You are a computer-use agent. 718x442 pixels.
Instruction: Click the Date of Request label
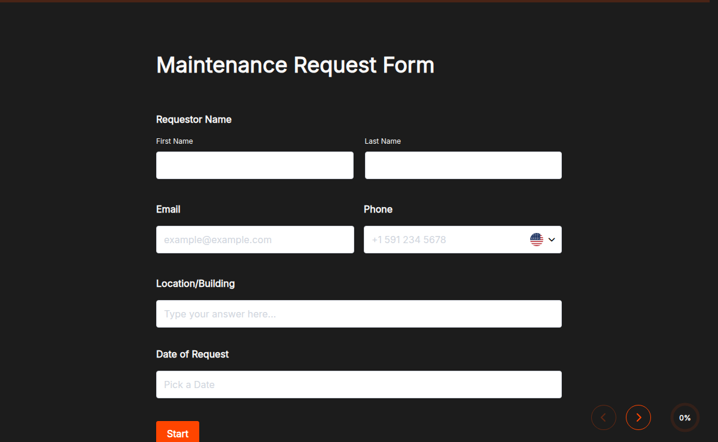193,354
